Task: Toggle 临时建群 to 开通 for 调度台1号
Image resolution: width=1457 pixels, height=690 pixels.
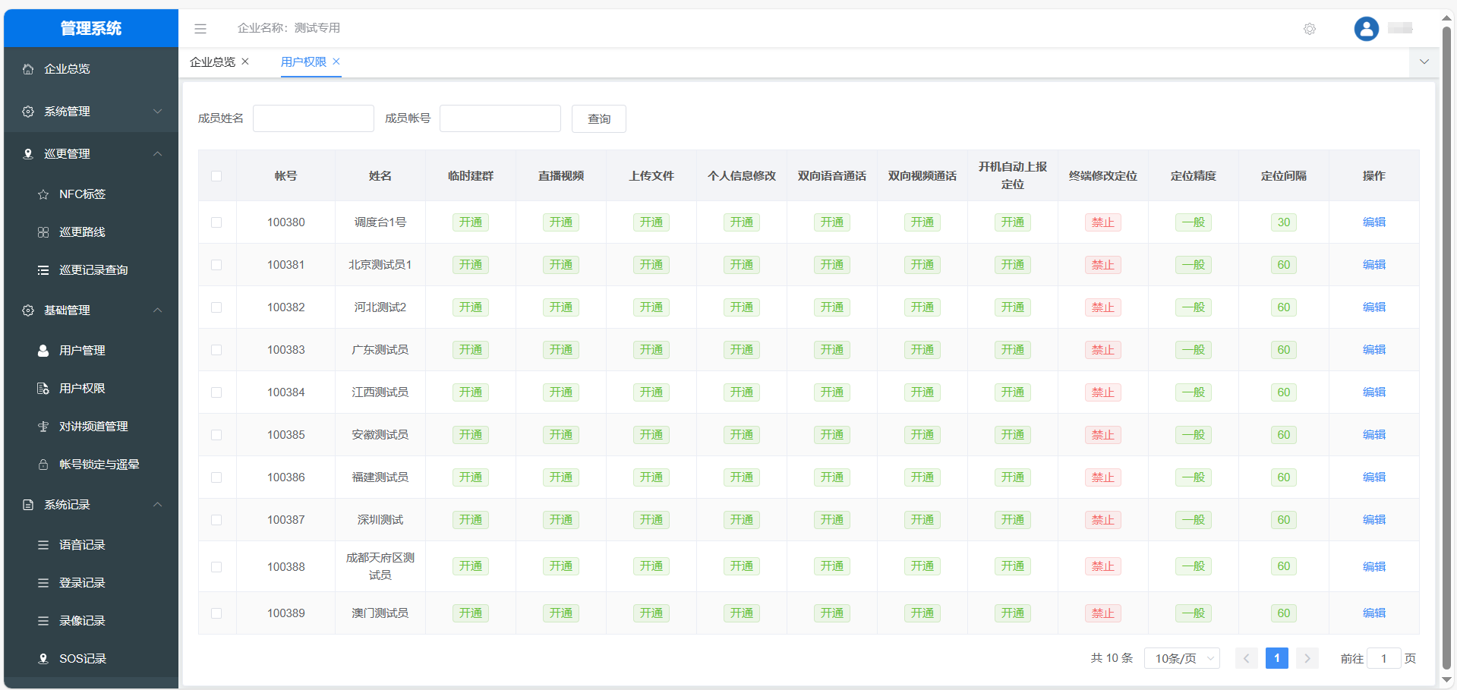Action: click(x=470, y=222)
